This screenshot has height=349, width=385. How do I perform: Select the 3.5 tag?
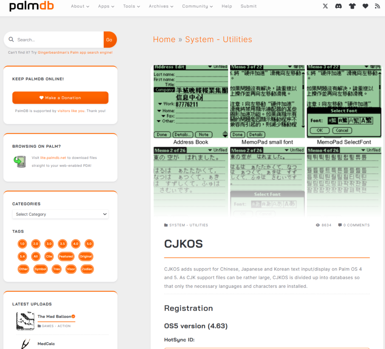pyautogui.click(x=62, y=244)
